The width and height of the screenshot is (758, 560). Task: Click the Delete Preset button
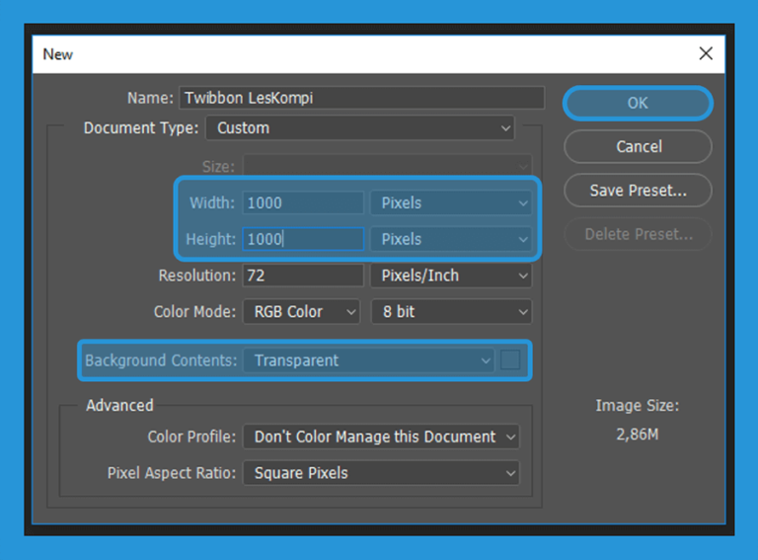coord(638,234)
